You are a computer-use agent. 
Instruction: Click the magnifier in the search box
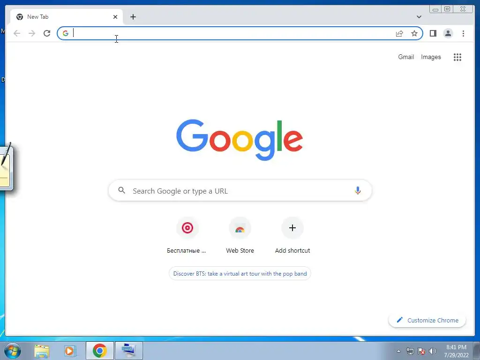(122, 190)
